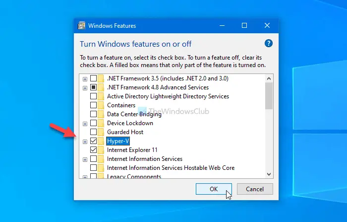Uncheck Internet Explorer 11 checkbox
347x222 pixels.
(93, 150)
